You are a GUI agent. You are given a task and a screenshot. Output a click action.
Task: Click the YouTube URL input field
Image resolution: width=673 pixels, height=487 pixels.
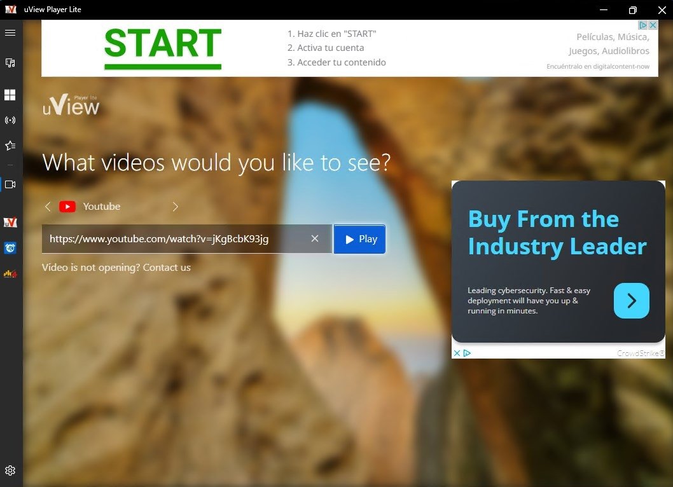tap(187, 239)
